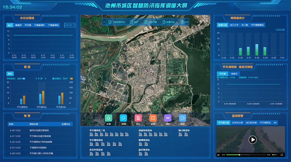291x162 pixels.
Task: Click the 视频 video camera icon
Action: (182, 118)
